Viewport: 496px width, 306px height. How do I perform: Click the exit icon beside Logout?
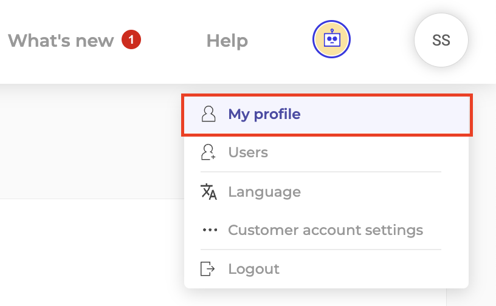tap(207, 269)
